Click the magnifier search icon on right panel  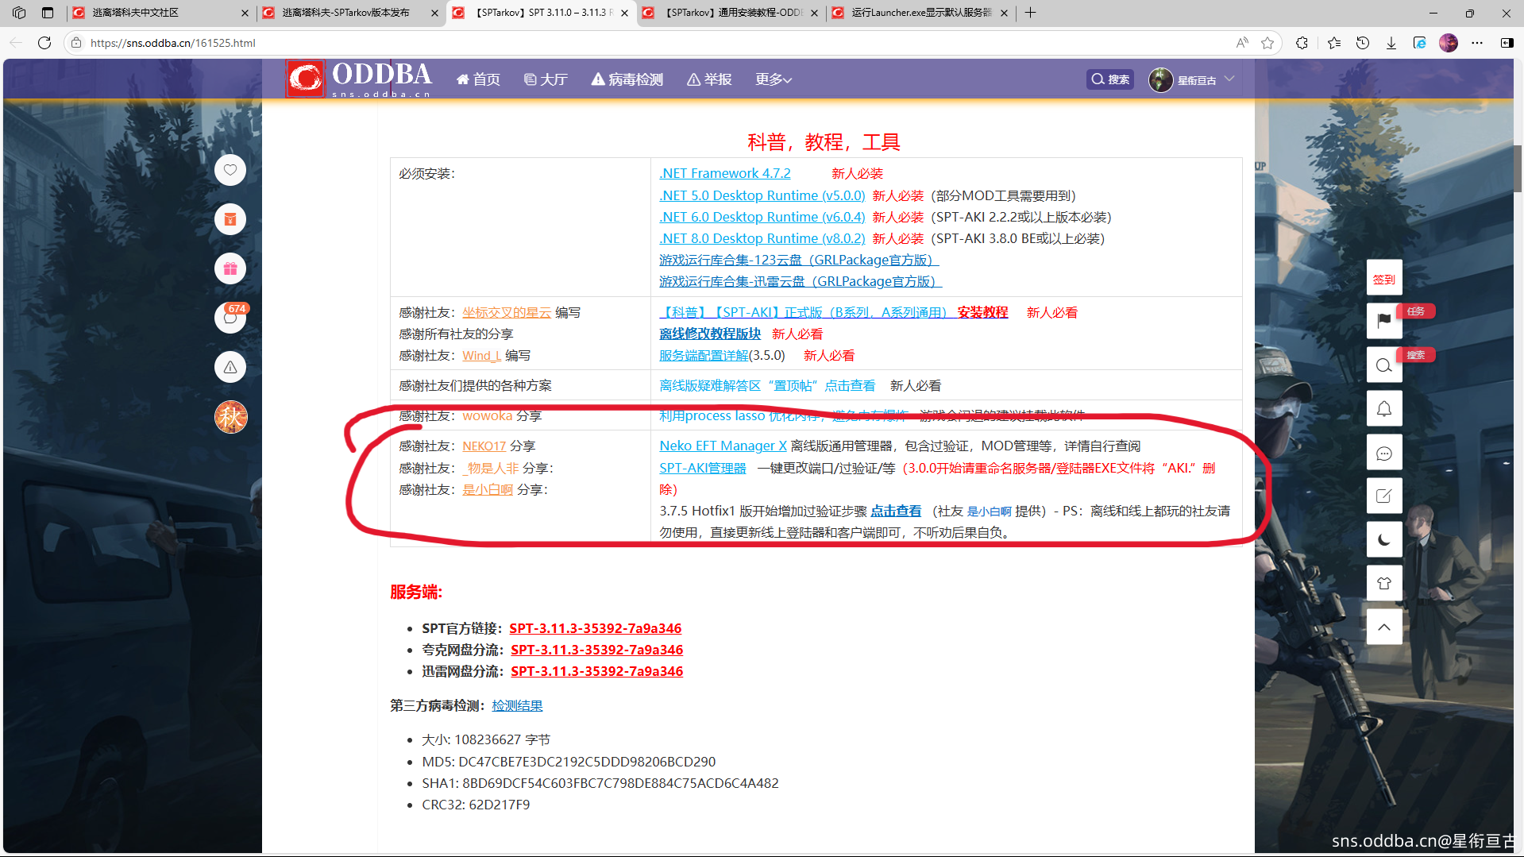(x=1384, y=365)
